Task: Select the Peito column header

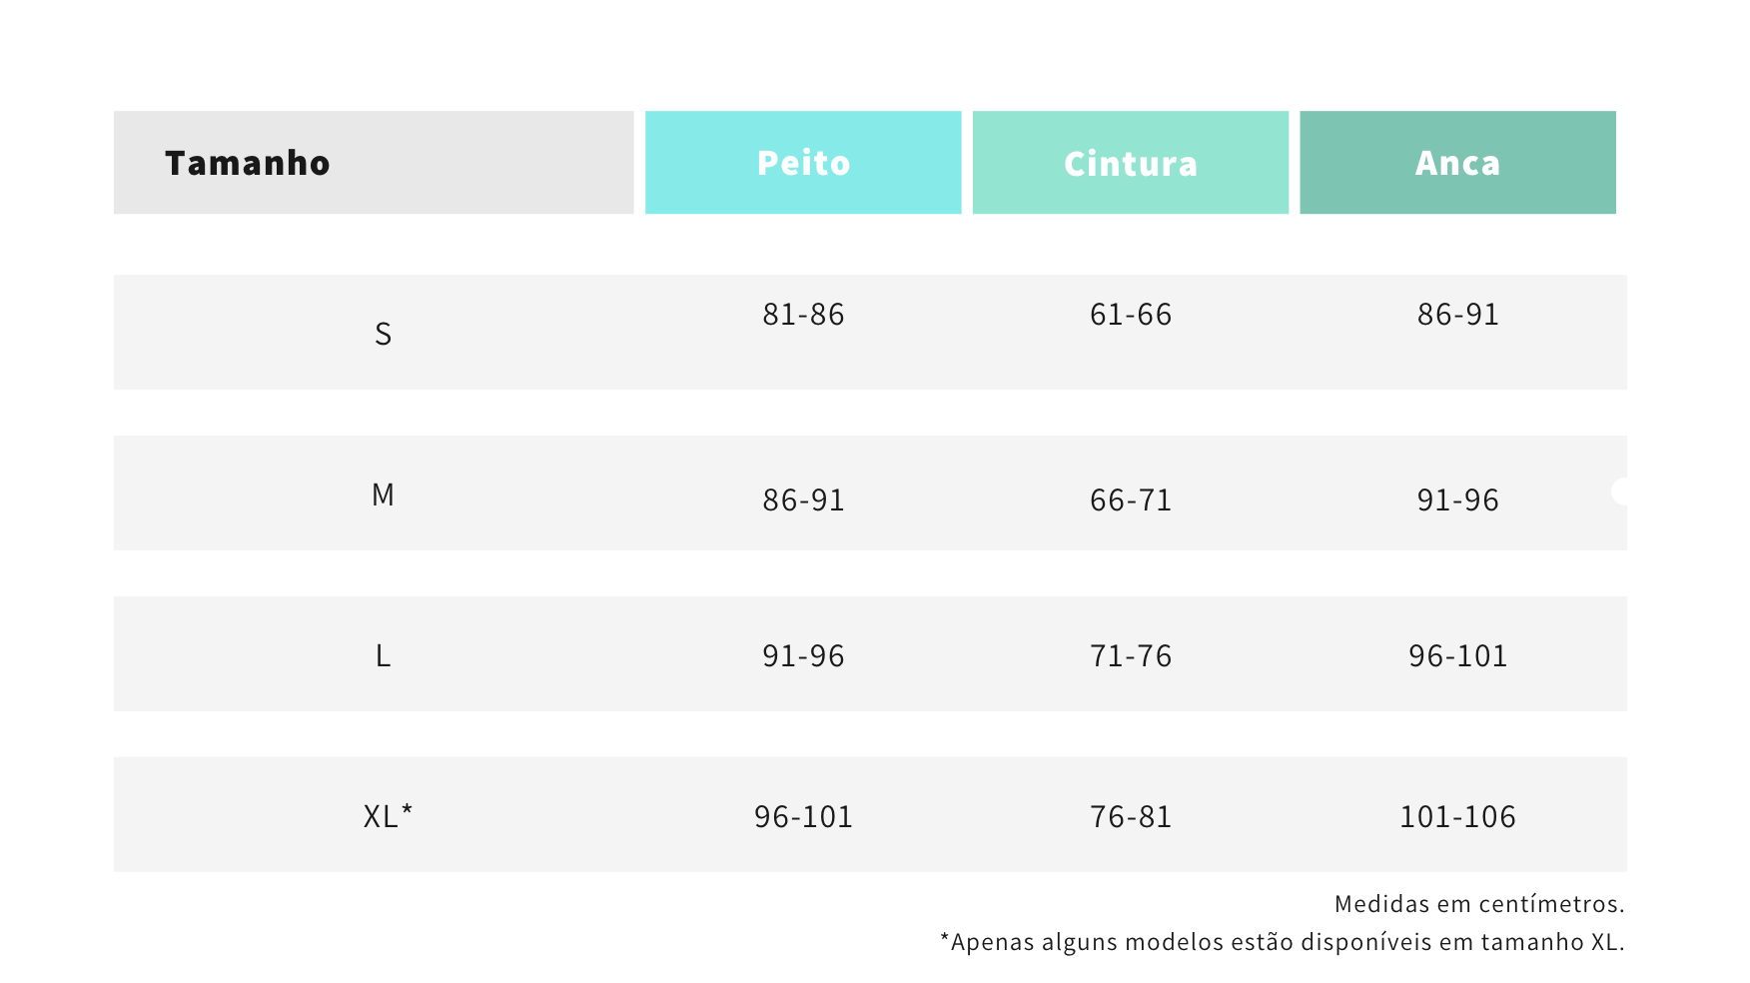Action: pyautogui.click(x=803, y=162)
